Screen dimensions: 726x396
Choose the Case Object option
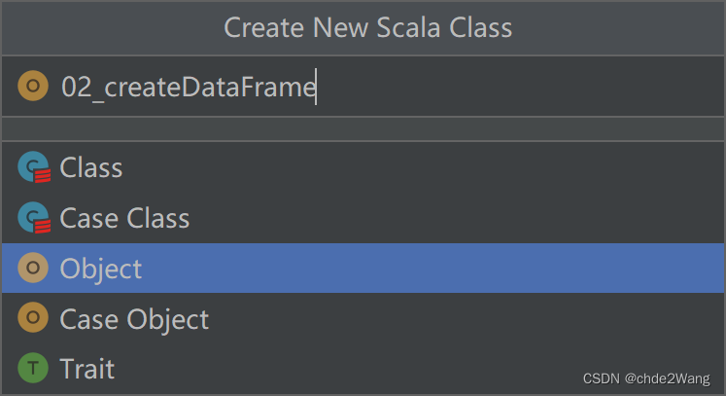[363, 318]
